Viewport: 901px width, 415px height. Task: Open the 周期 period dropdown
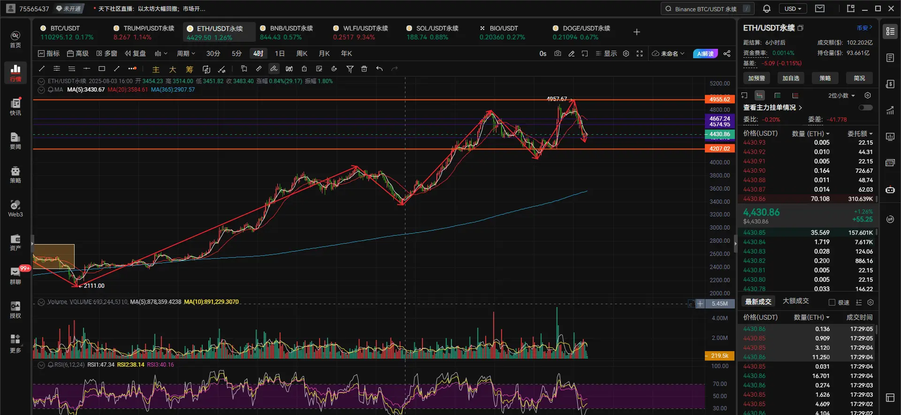(186, 54)
